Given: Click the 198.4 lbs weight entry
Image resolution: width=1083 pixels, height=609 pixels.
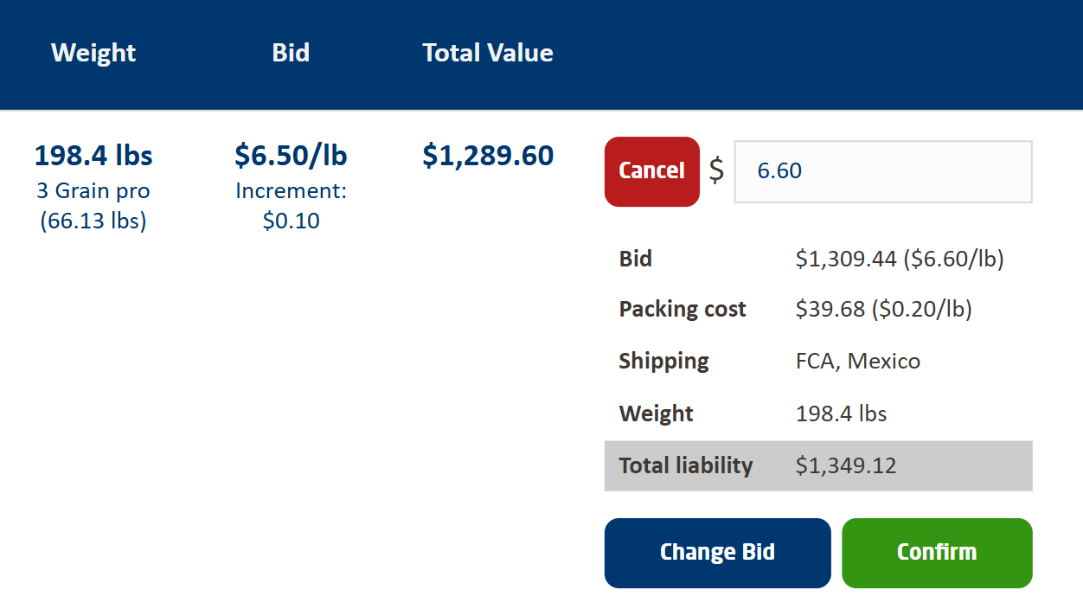Looking at the screenshot, I should pos(93,155).
